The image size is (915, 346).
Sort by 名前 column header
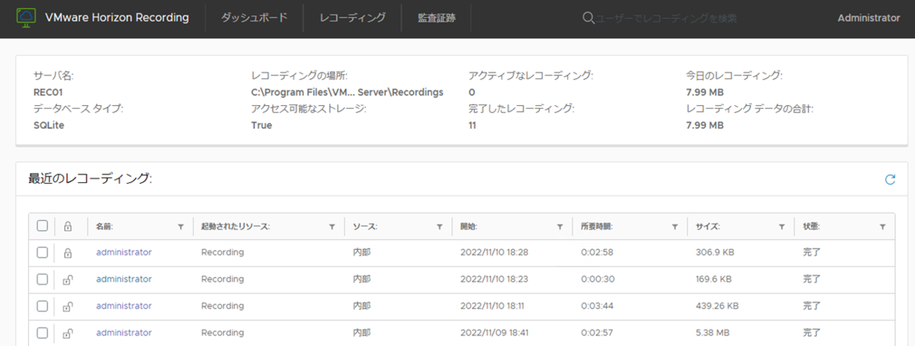tap(104, 226)
